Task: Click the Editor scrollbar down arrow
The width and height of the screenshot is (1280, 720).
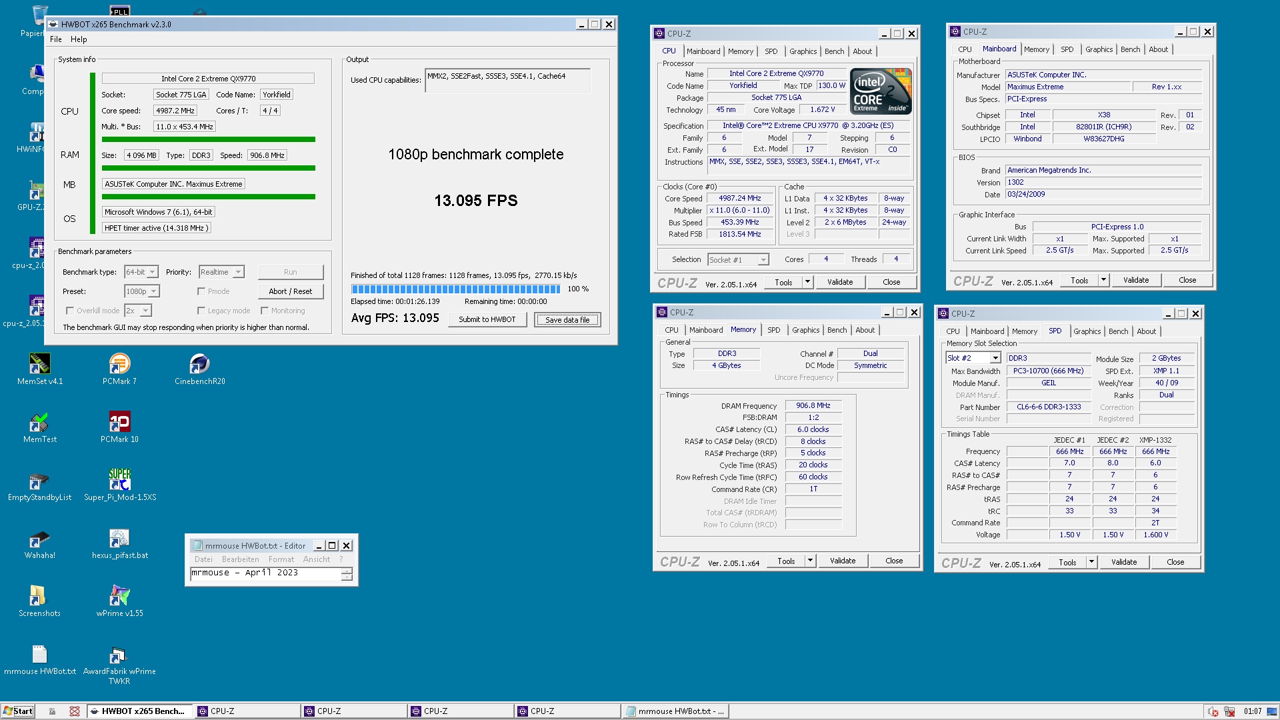Action: click(x=347, y=577)
